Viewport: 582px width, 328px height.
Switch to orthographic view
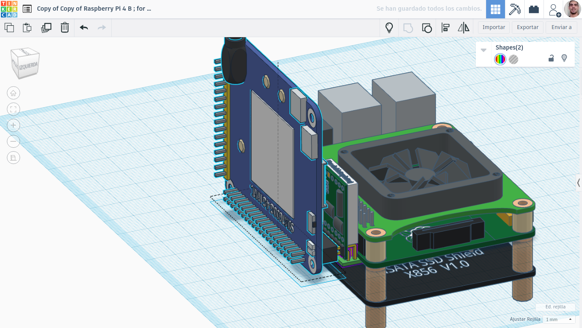pyautogui.click(x=13, y=158)
